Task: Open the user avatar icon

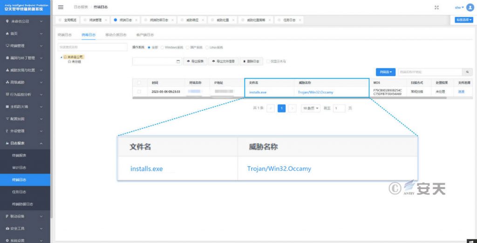Action: coord(470,7)
